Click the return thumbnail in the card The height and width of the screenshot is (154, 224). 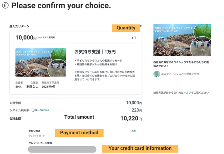tap(41, 62)
